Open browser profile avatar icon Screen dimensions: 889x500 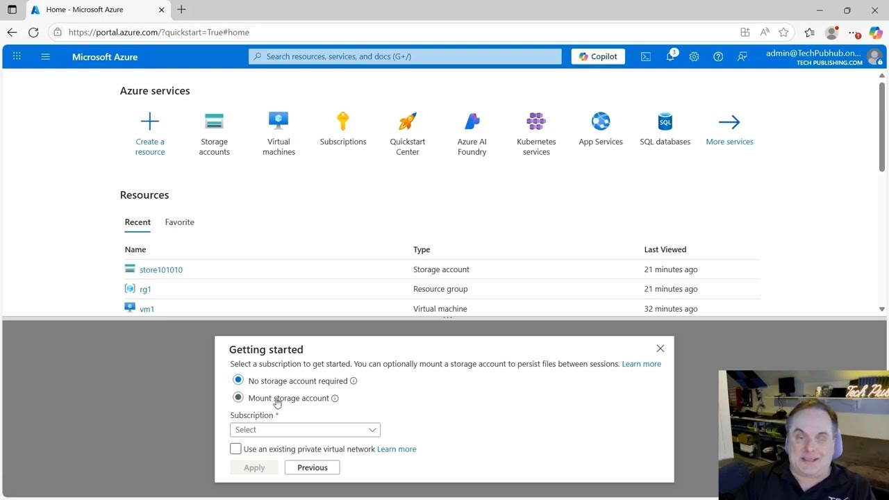(x=831, y=32)
